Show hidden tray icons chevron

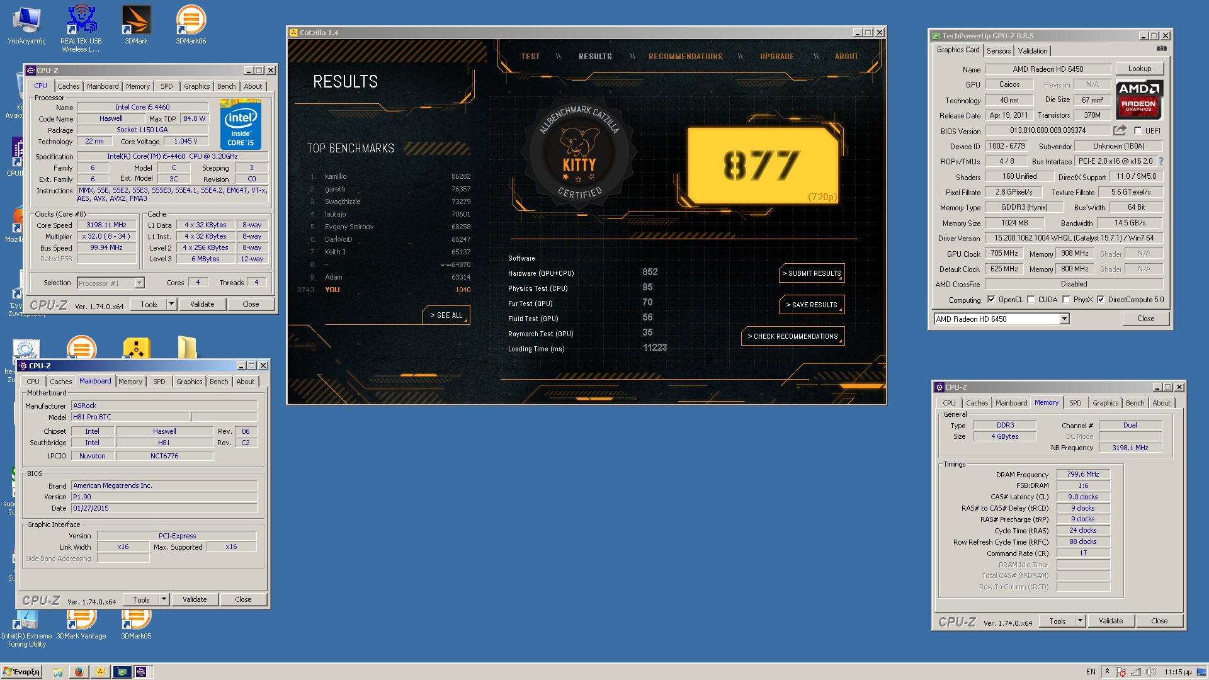click(x=1107, y=672)
